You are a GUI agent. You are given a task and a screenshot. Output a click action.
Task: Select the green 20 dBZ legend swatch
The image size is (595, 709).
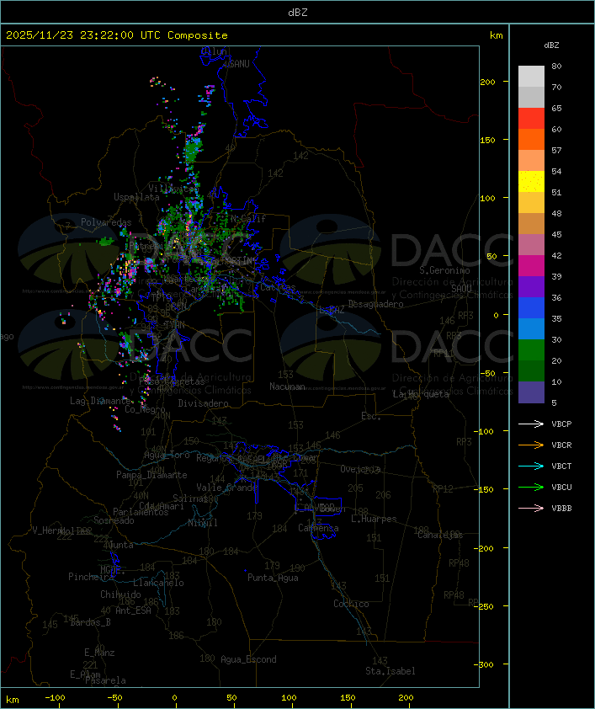pos(531,350)
